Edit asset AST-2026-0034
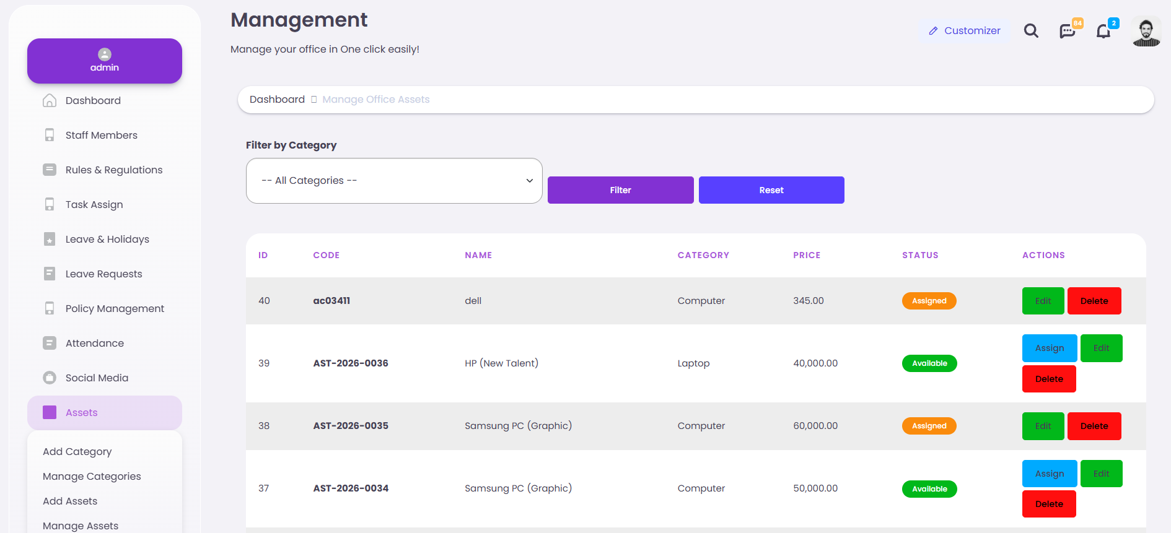Screen dimensions: 1171x533 [1102, 474]
